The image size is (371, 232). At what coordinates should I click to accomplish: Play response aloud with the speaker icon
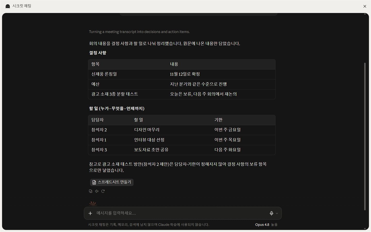point(97,191)
